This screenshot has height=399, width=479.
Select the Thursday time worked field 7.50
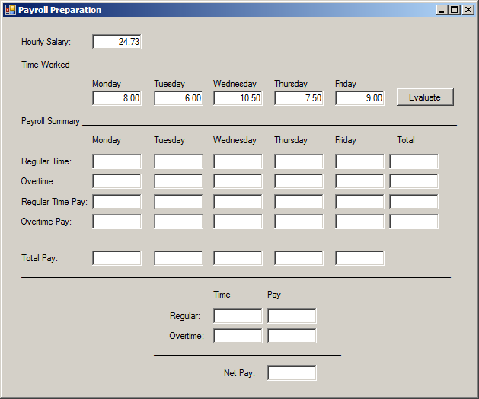[x=299, y=98]
